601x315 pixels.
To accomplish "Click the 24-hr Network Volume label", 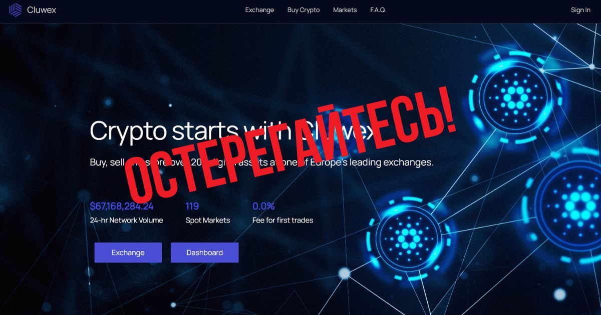I will (x=126, y=220).
